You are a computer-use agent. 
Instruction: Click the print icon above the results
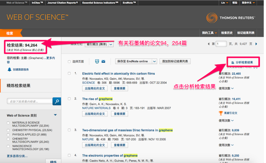point(97,62)
